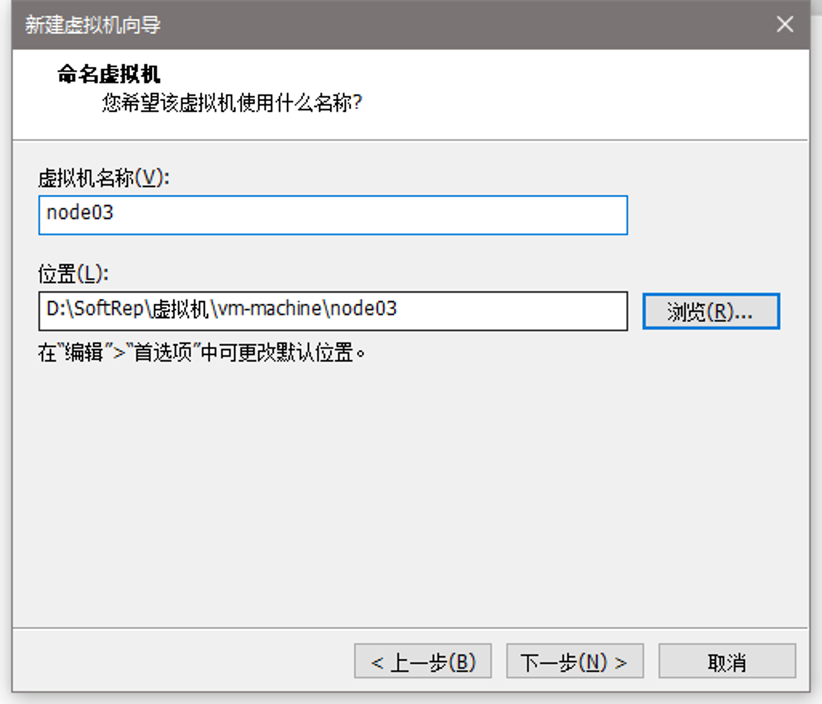Image resolution: width=822 pixels, height=704 pixels.
Task: Cancel the wizard with 取消
Action: click(727, 660)
